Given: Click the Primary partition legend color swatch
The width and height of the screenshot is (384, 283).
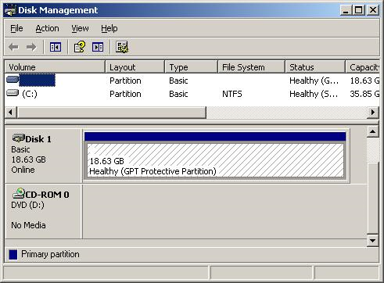Looking at the screenshot, I should coord(13,254).
